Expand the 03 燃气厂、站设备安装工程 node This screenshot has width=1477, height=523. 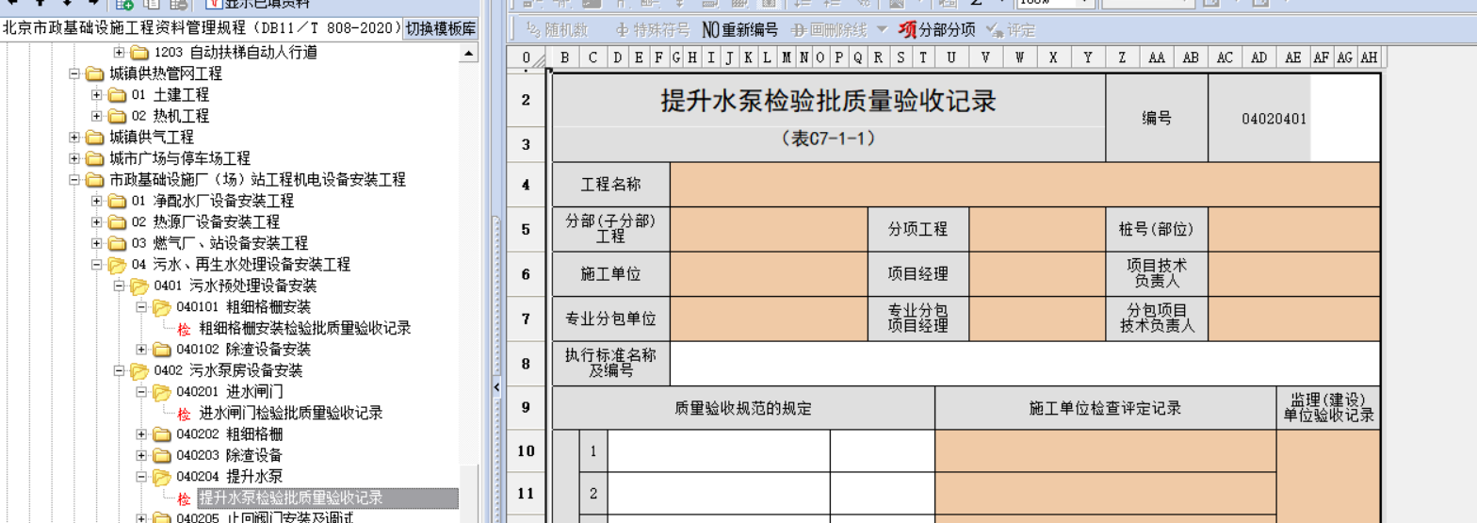[96, 243]
